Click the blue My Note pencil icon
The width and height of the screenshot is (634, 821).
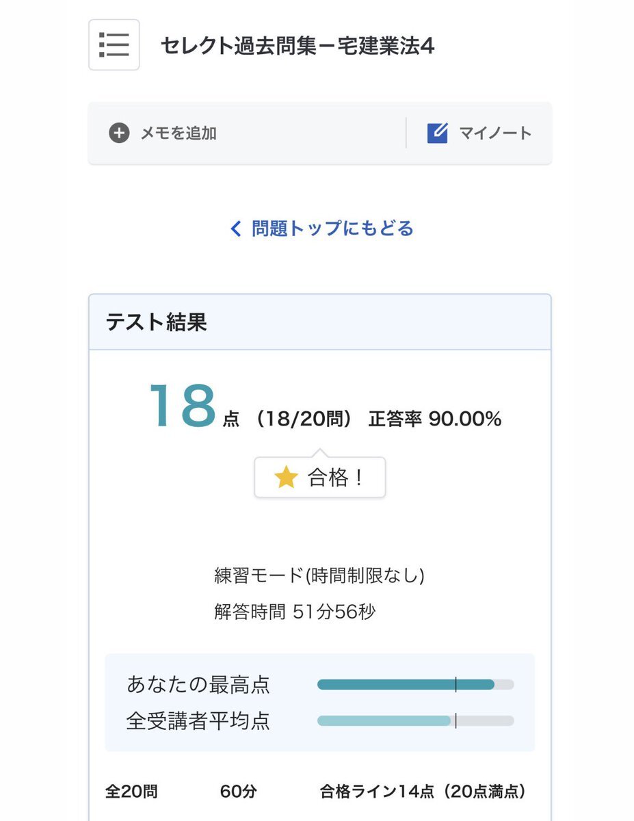click(x=437, y=133)
